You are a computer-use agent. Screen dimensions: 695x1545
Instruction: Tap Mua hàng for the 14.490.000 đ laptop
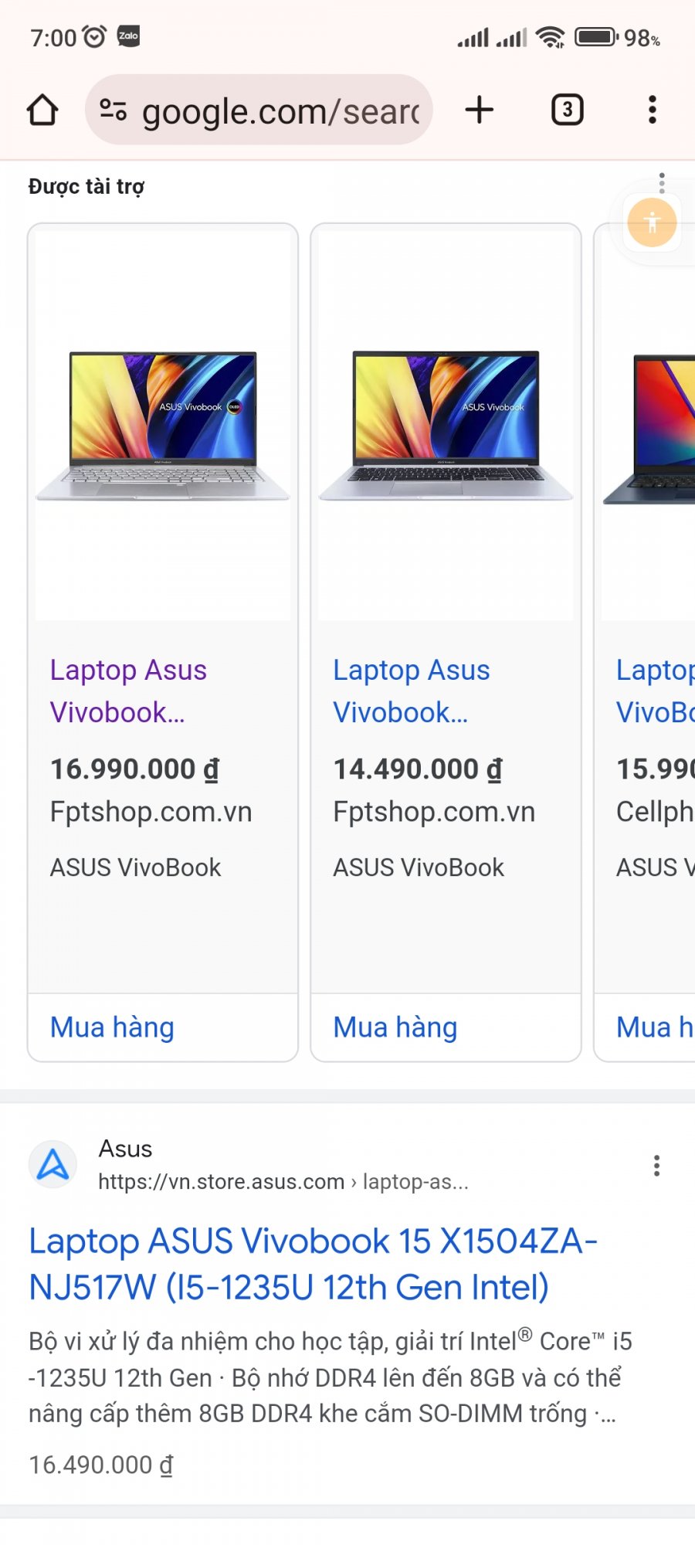pyautogui.click(x=395, y=1027)
